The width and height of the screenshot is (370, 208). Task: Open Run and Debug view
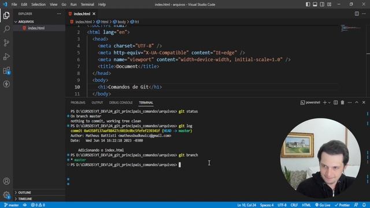coord(6,57)
